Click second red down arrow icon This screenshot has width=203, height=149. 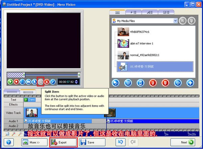(165, 83)
